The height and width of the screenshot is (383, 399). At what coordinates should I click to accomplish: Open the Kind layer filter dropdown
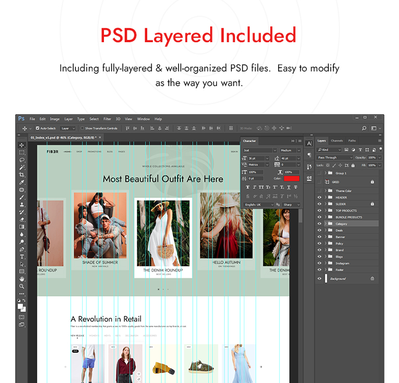coord(329,150)
